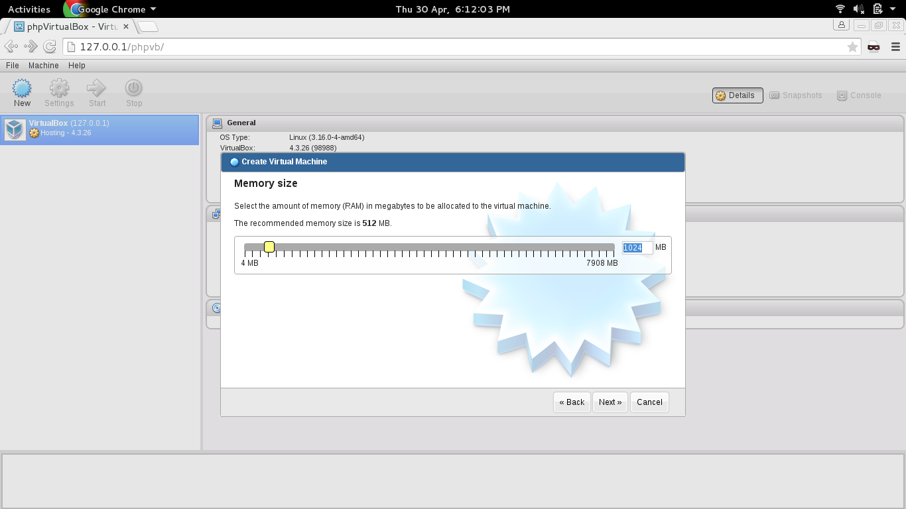
Task: Click the General section header
Action: (554, 123)
